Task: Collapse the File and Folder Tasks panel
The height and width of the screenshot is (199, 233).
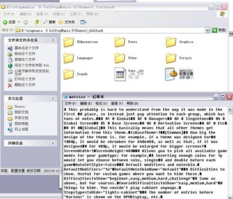Action: coord(53,40)
